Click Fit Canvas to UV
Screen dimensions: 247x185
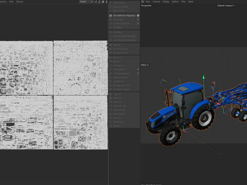[x=124, y=53]
